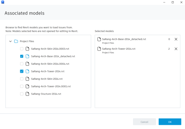Maximize the Associated models window
This screenshot has height=129, width=185.
[x=173, y=2]
